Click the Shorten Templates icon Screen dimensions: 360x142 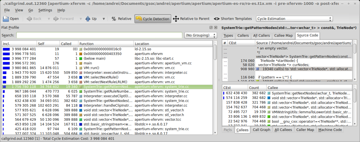click(217, 19)
